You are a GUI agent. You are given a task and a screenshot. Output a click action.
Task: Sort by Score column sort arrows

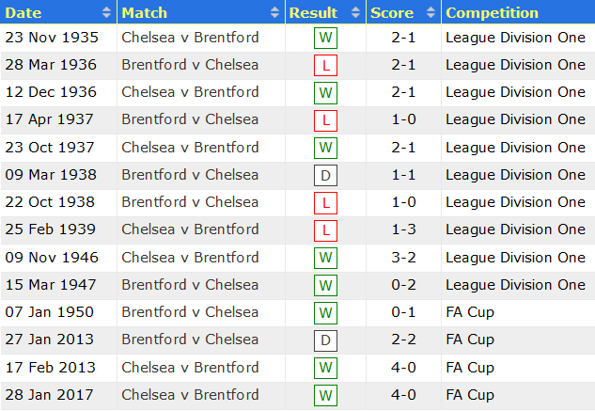click(431, 12)
